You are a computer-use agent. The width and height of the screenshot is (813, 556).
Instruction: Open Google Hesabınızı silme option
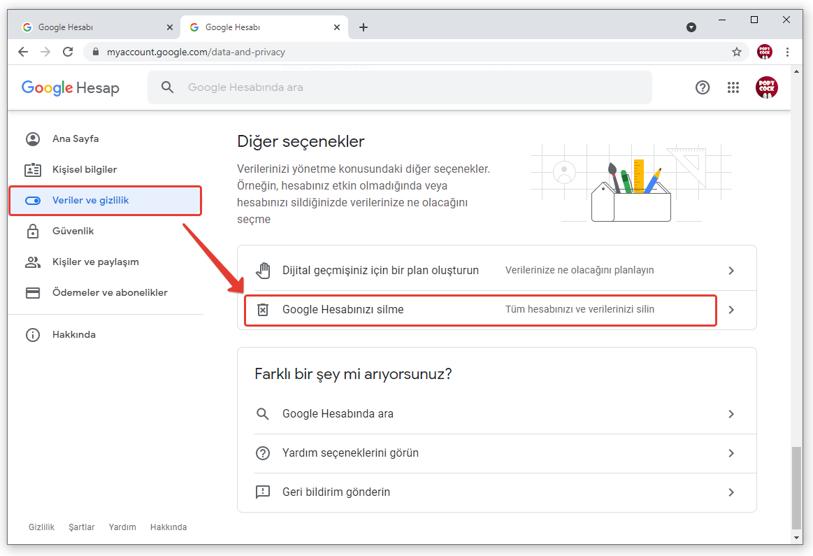pos(497,310)
